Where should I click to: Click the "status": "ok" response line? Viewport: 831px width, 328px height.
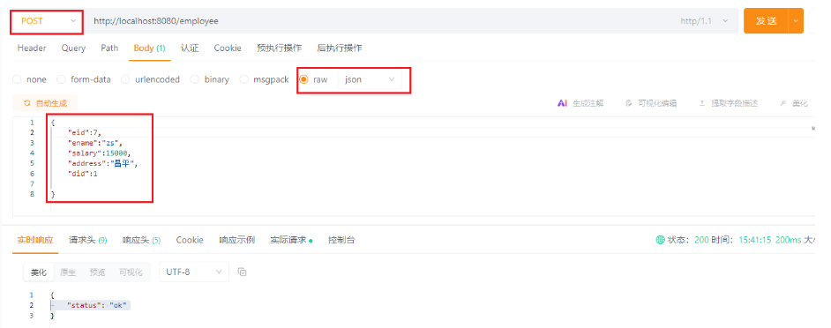97,305
